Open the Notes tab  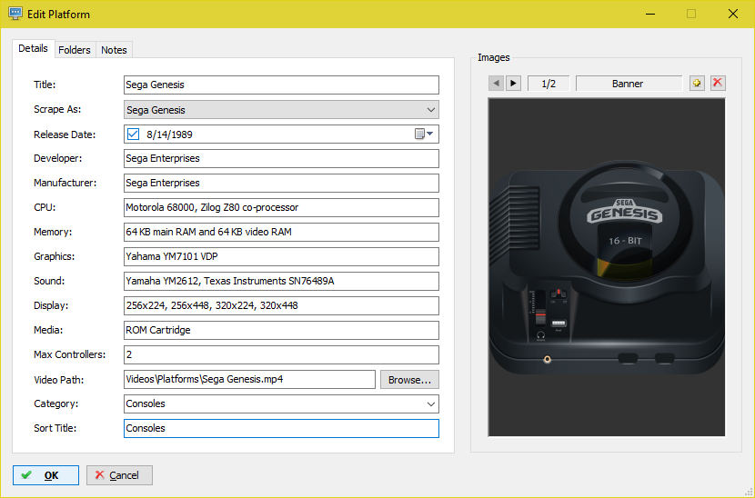pos(114,50)
